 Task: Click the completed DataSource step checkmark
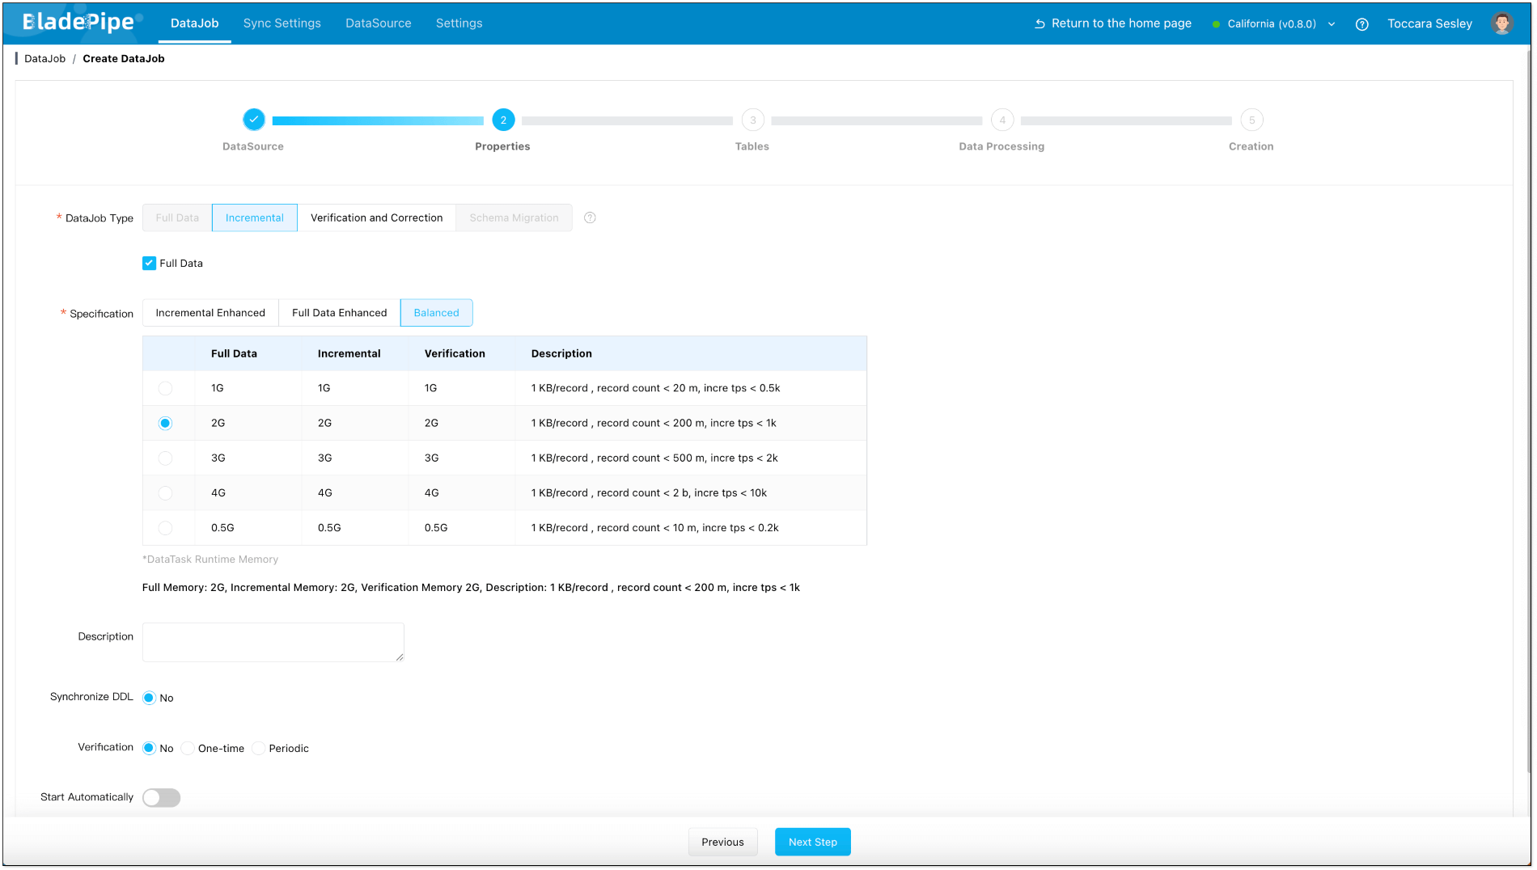click(x=254, y=120)
